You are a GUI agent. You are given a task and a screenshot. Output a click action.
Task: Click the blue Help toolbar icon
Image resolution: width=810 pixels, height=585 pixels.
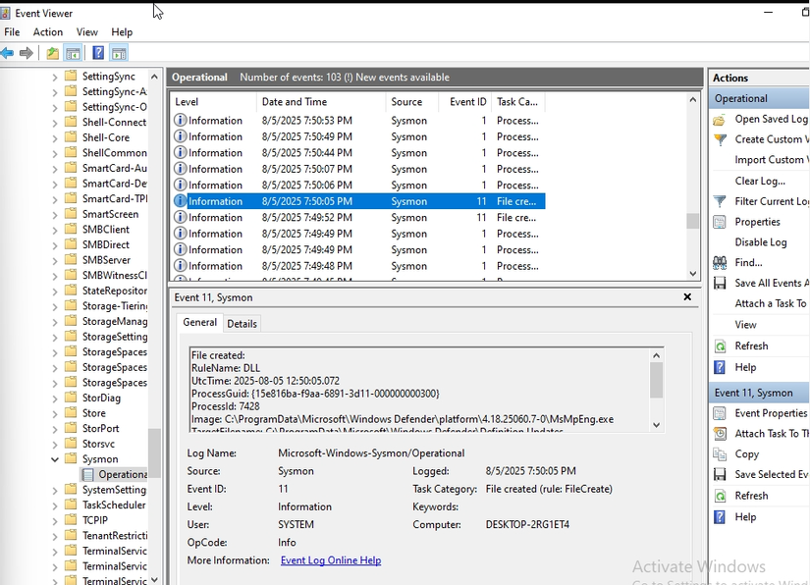[98, 53]
